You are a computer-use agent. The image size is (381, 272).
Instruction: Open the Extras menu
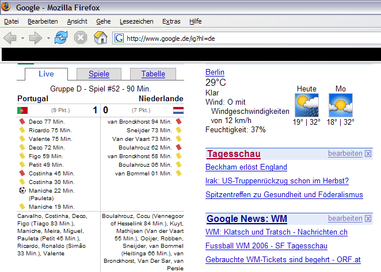click(172, 21)
